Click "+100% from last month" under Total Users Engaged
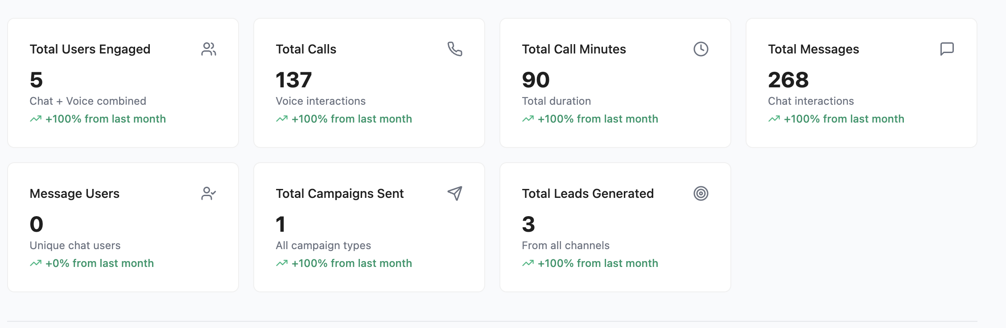Image resolution: width=1006 pixels, height=328 pixels. point(105,119)
